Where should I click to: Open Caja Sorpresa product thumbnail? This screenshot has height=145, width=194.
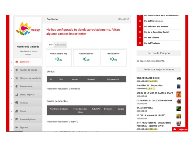click(179, 109)
